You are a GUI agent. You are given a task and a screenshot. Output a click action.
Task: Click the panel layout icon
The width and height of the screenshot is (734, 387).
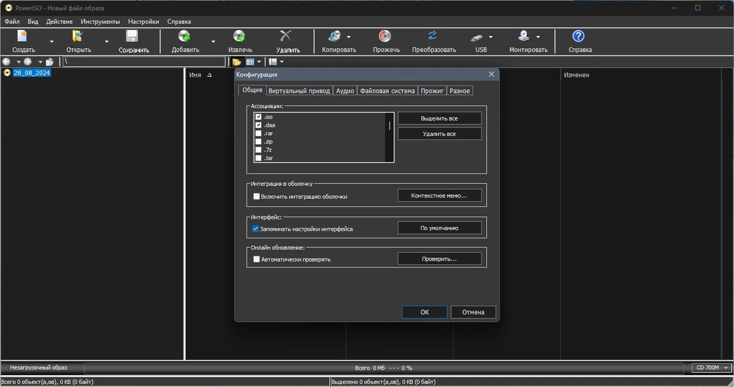(273, 62)
